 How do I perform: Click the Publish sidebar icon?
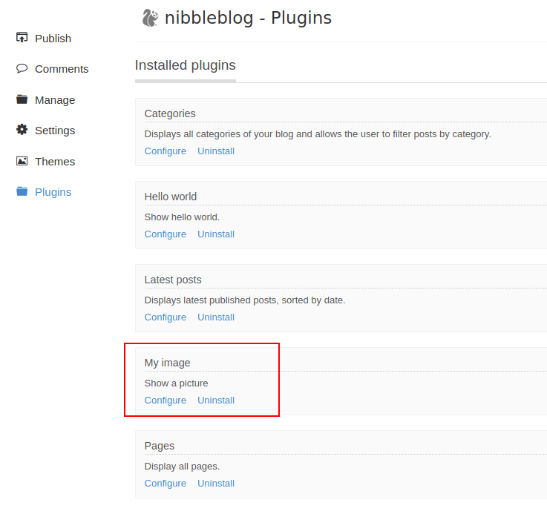click(x=22, y=37)
